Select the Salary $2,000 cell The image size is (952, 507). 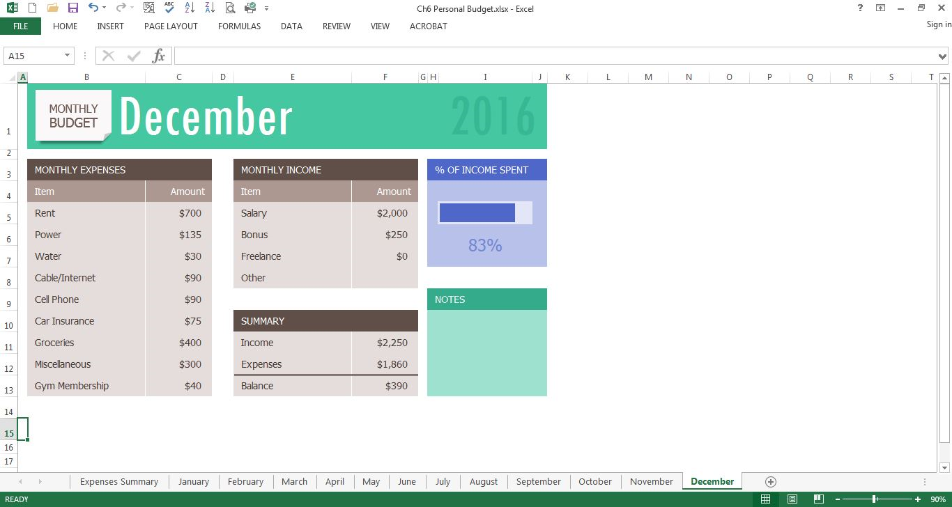coord(385,213)
